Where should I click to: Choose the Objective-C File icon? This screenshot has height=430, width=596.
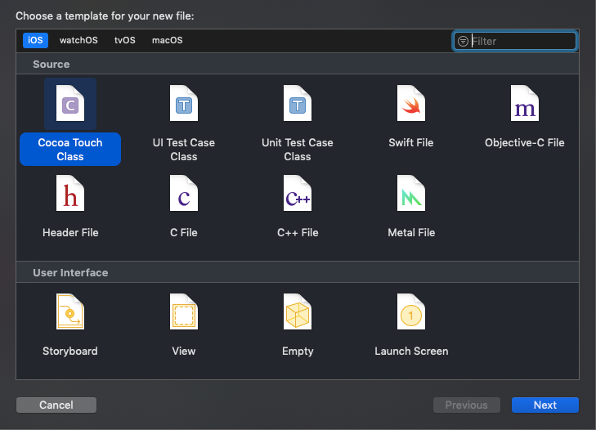(525, 104)
